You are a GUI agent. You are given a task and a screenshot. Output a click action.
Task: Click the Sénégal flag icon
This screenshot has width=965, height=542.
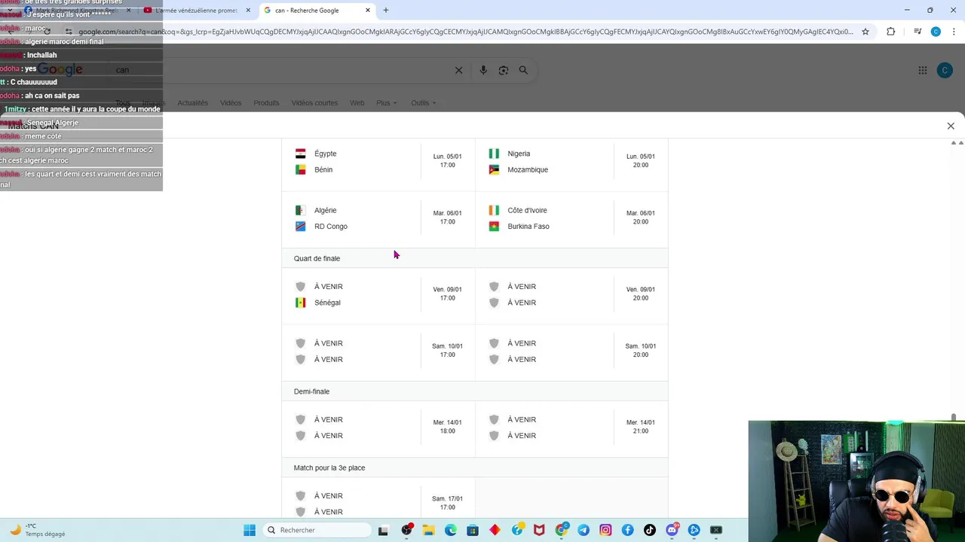pos(301,303)
